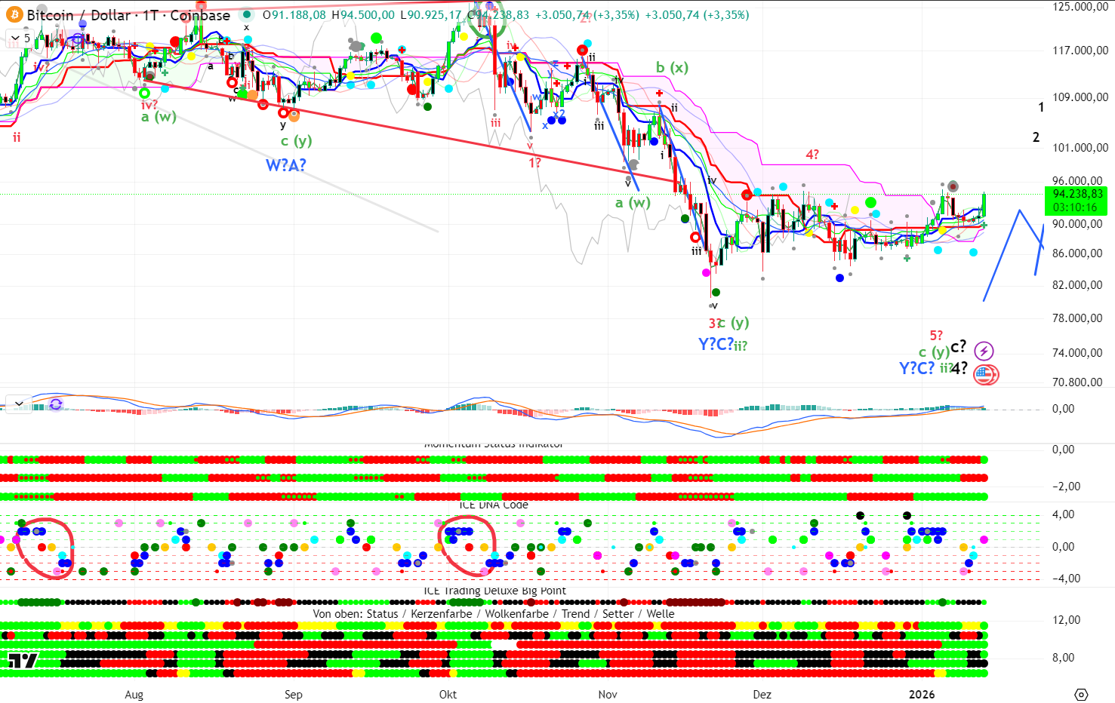Screen dimensions: 1115x703
Task: Select the '2026' label on the time axis
Action: coord(922,694)
